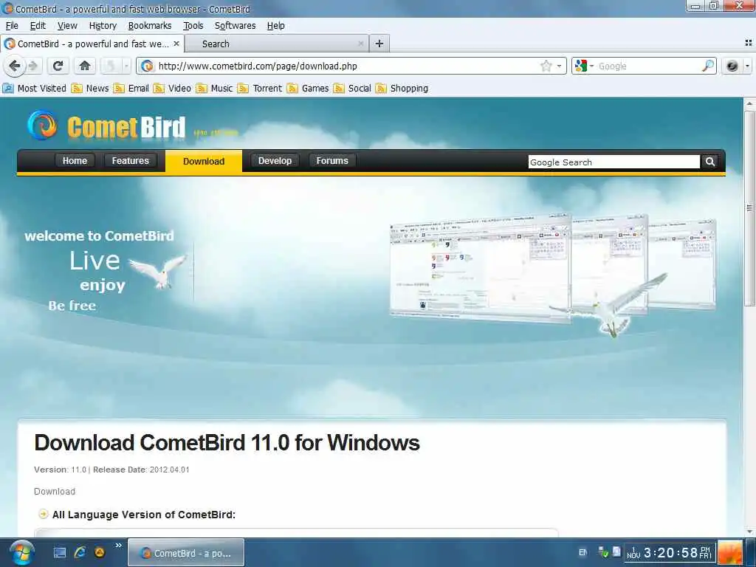The image size is (756, 567).
Task: Click the scrollbar down arrow
Action: click(x=749, y=532)
